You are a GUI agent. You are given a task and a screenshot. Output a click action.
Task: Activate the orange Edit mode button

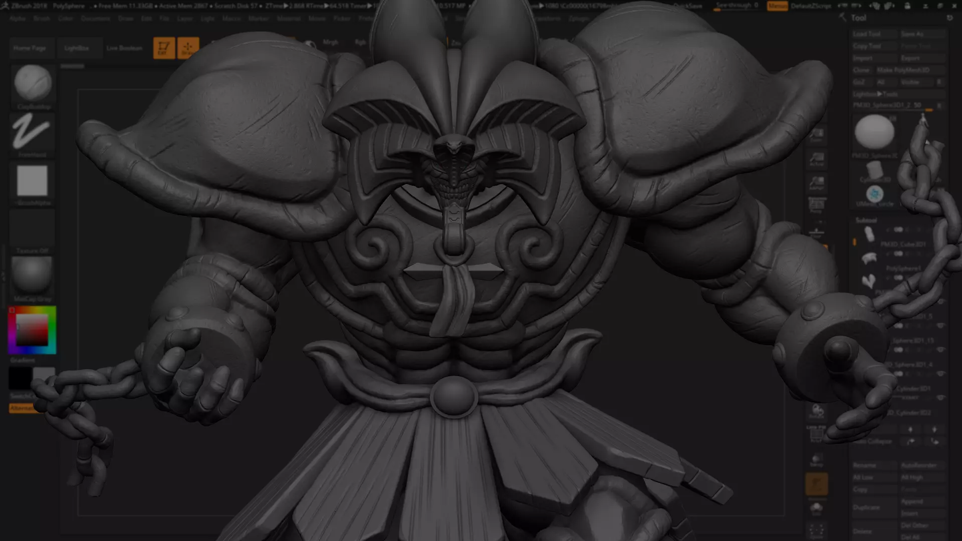pyautogui.click(x=164, y=48)
